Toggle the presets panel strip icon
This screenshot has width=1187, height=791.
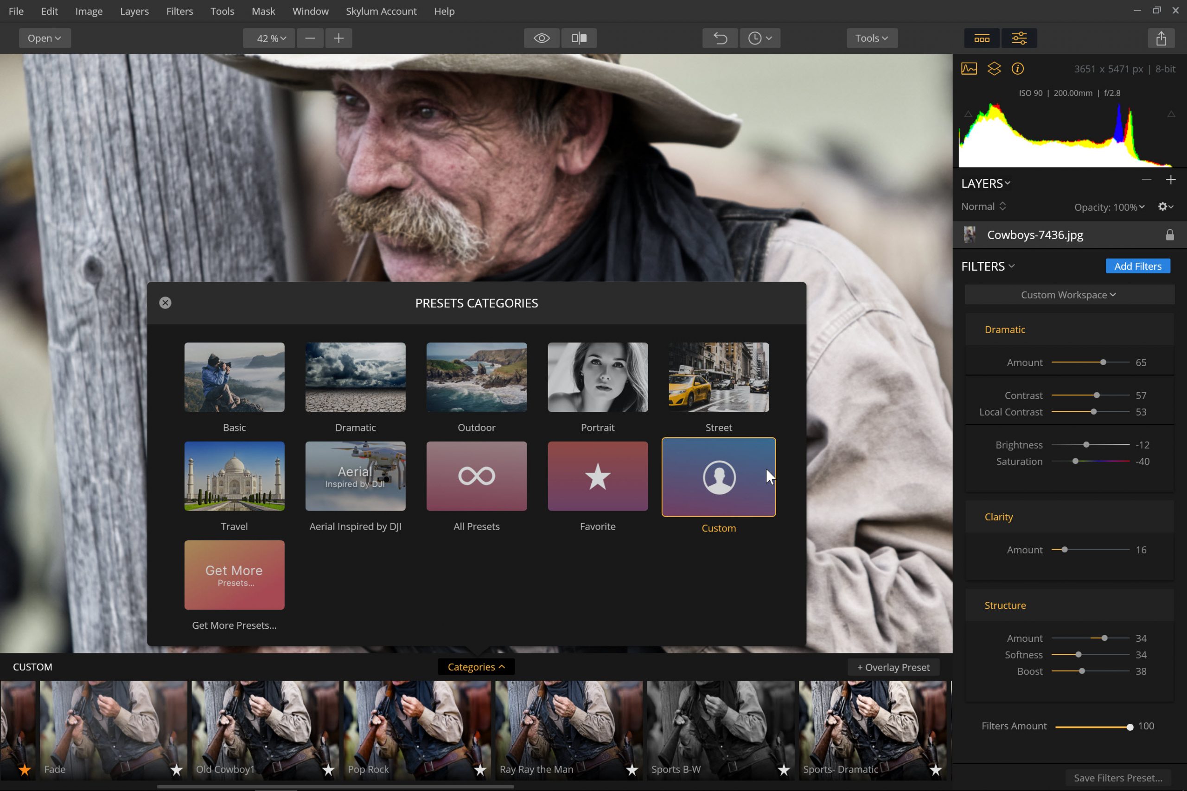click(x=982, y=38)
